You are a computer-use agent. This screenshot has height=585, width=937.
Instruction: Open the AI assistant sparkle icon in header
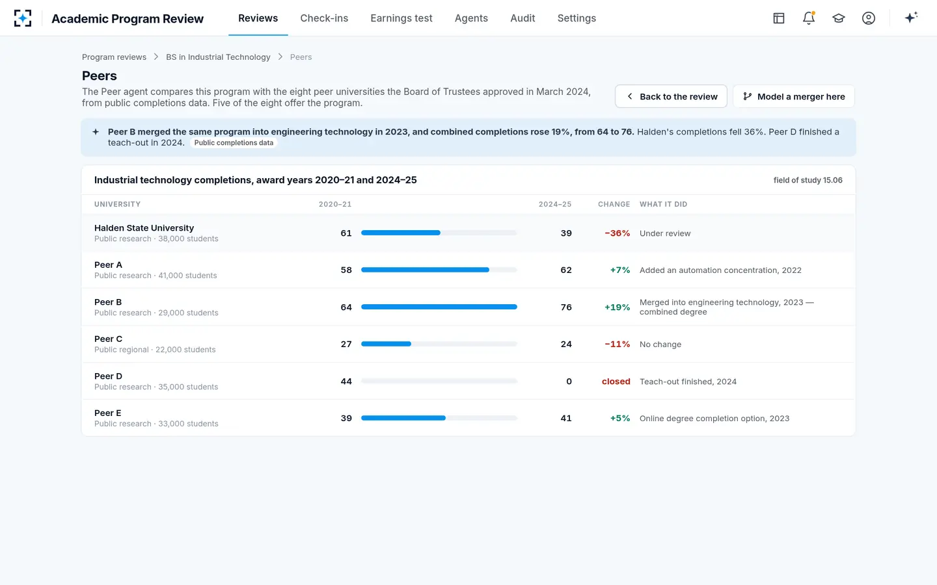tap(911, 18)
